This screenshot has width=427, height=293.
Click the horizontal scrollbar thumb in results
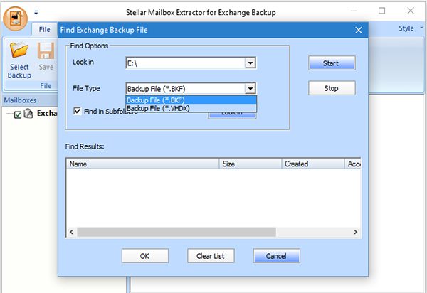point(176,232)
